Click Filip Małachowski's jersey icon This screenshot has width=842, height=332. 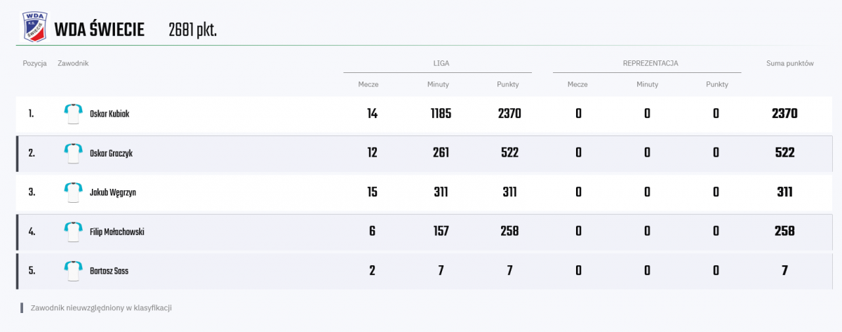pyautogui.click(x=73, y=232)
